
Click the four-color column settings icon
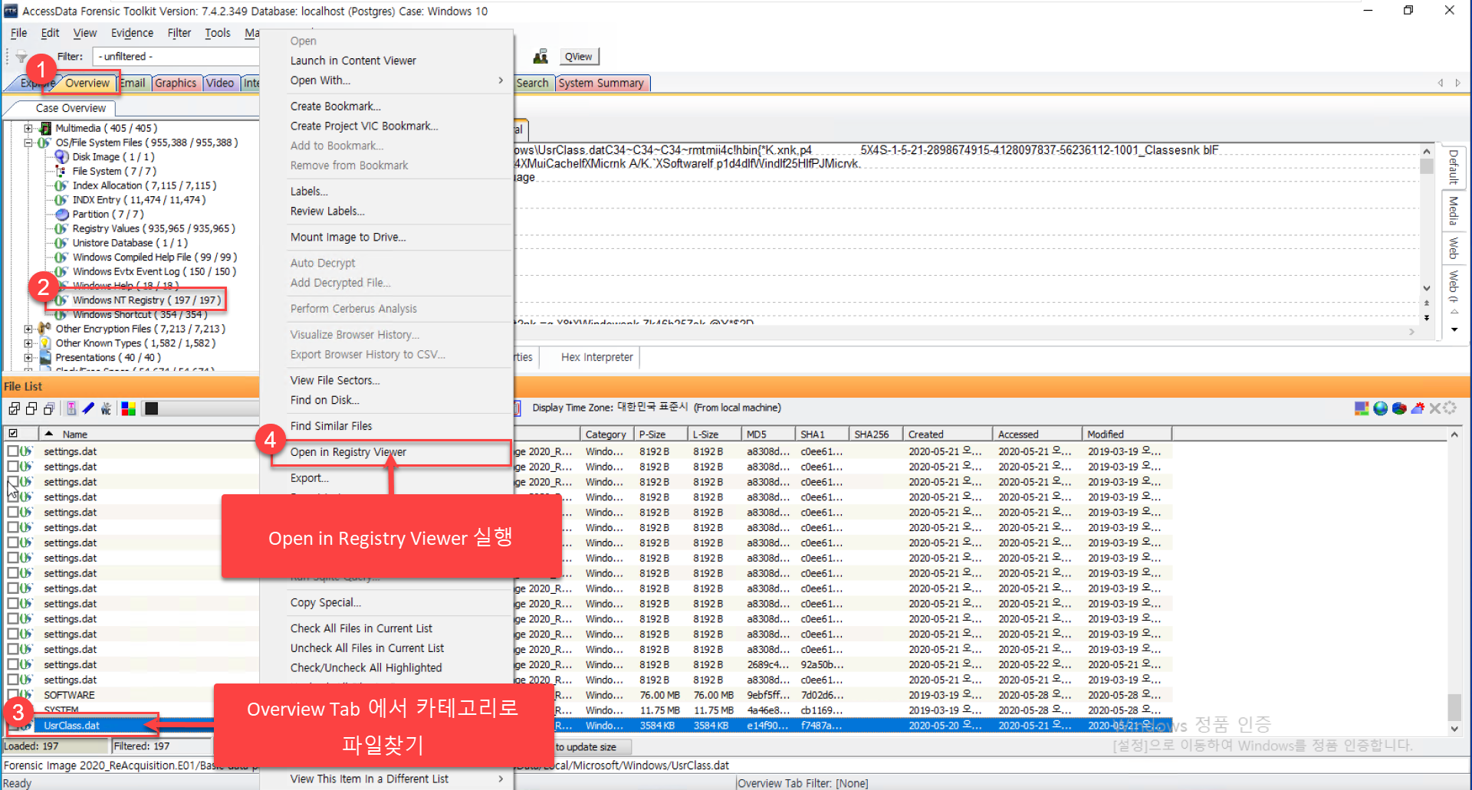(x=128, y=408)
